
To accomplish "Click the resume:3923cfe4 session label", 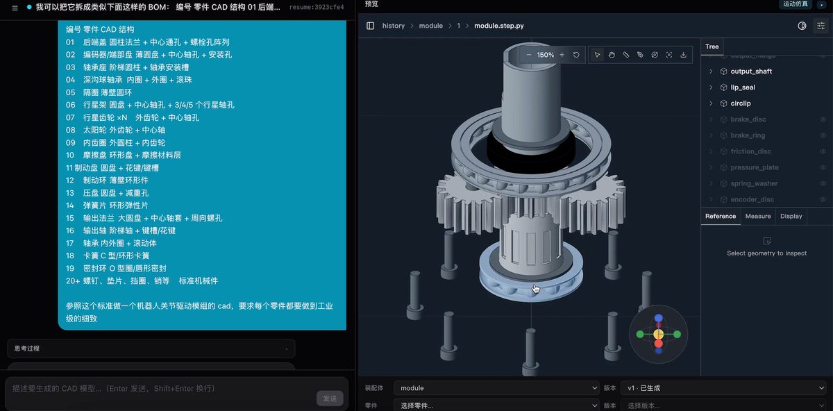I will (x=317, y=7).
